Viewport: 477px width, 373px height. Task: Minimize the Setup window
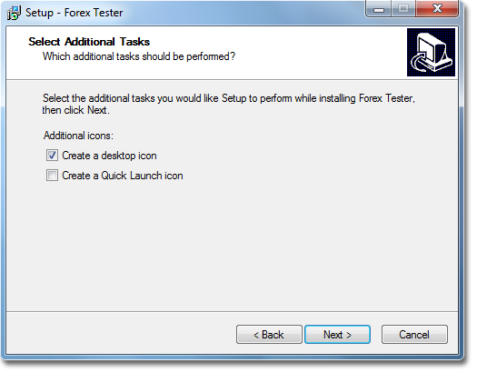point(379,9)
